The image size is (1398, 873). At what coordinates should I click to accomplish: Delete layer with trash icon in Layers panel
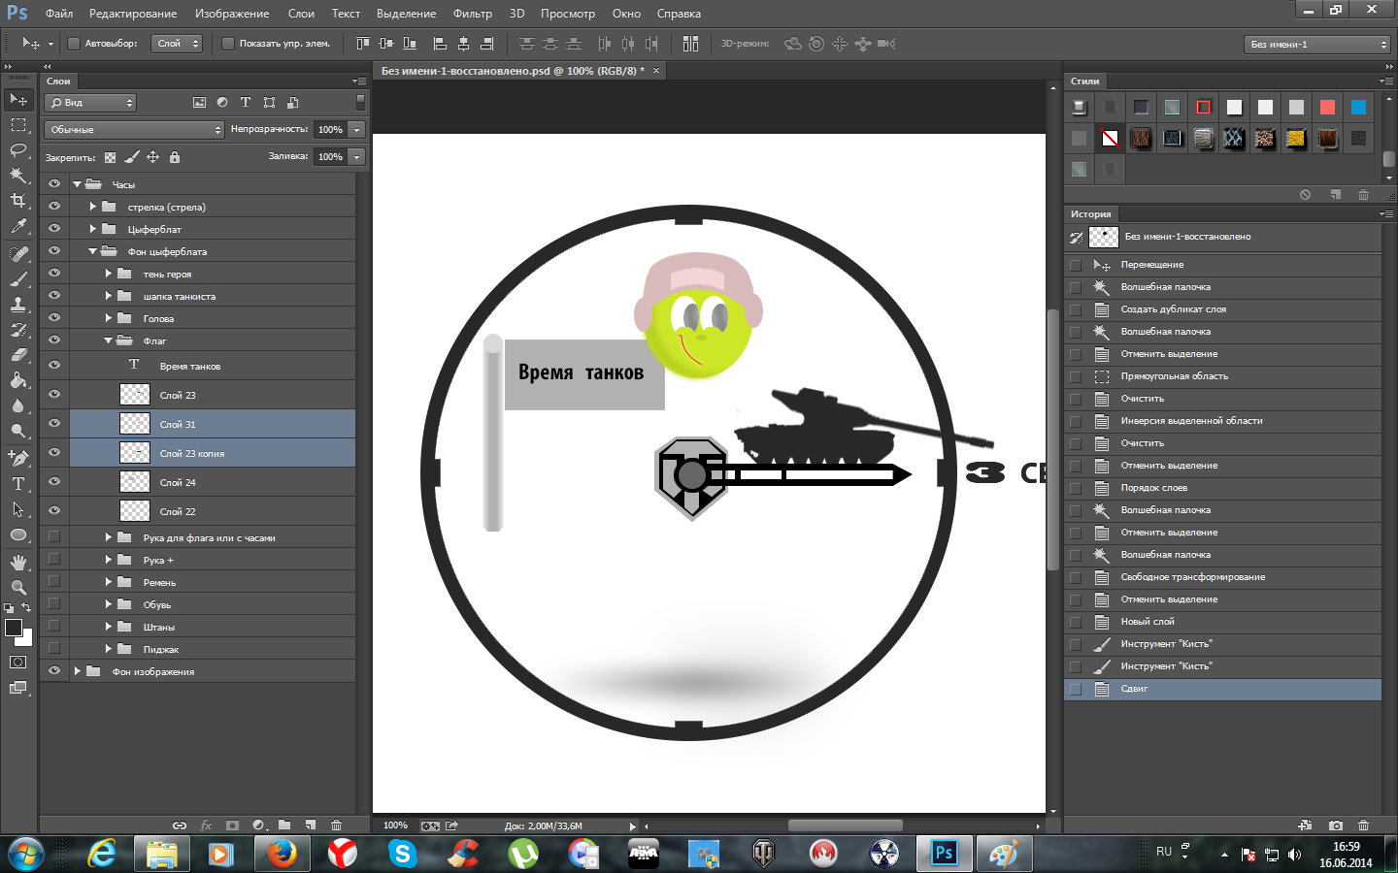pos(337,825)
